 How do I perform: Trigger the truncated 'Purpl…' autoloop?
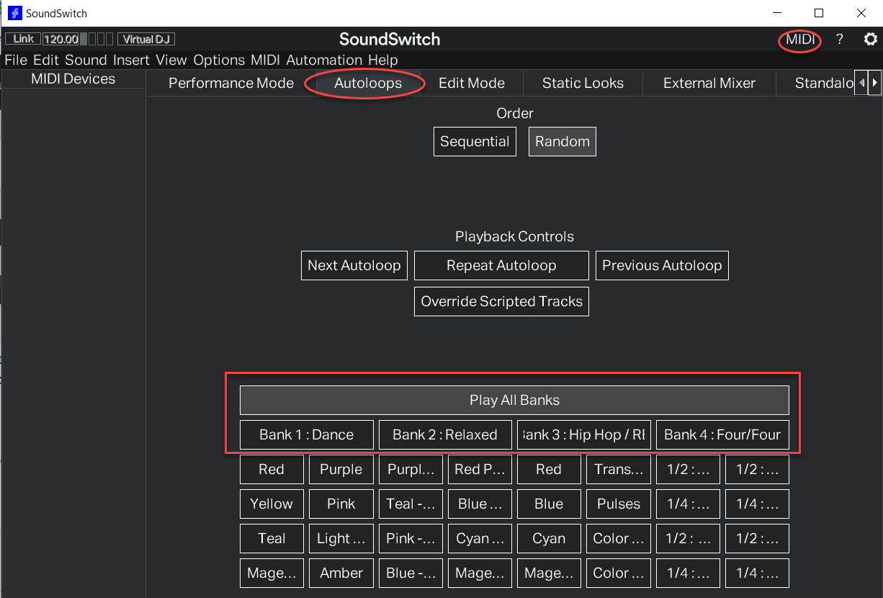tap(411, 469)
